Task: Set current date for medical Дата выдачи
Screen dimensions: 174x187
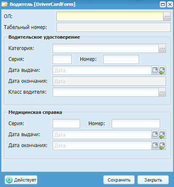Action: pyautogui.click(x=162, y=134)
